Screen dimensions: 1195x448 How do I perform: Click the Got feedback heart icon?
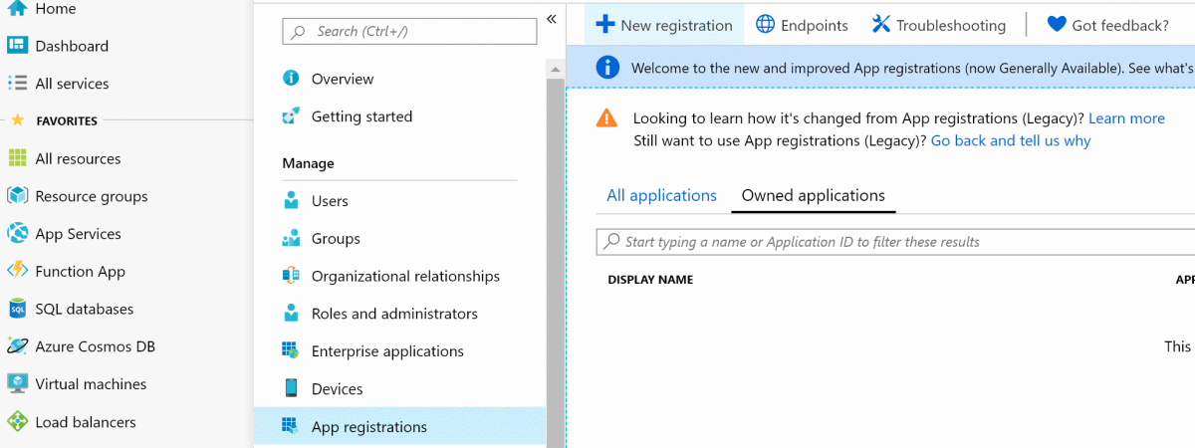coord(1057,25)
